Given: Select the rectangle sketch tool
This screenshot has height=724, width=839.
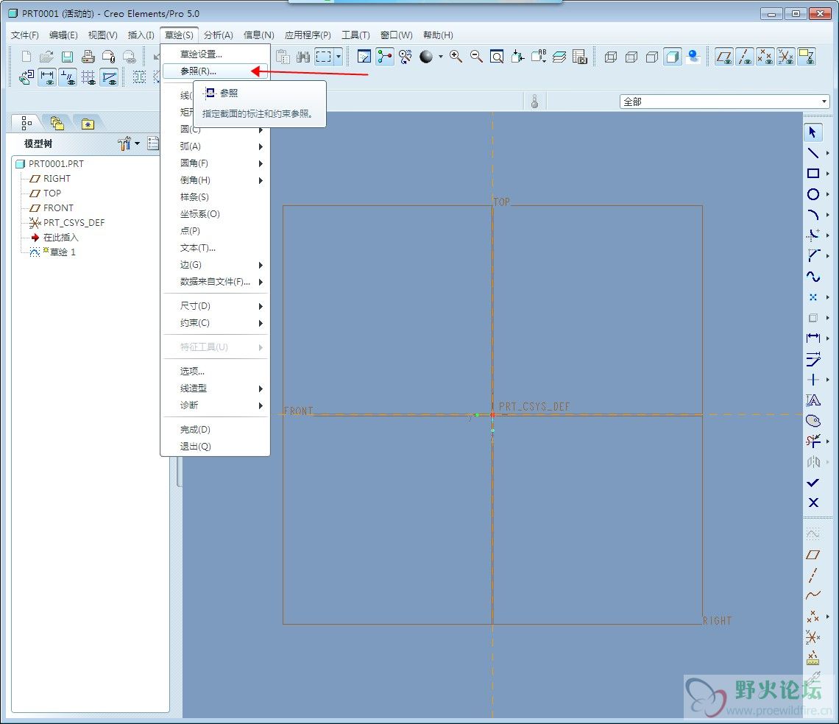Looking at the screenshot, I should tap(813, 174).
